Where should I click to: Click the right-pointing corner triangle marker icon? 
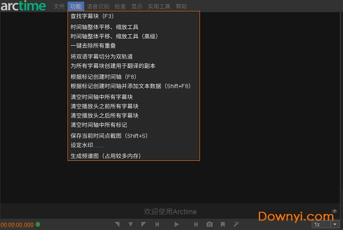[x=143, y=224]
